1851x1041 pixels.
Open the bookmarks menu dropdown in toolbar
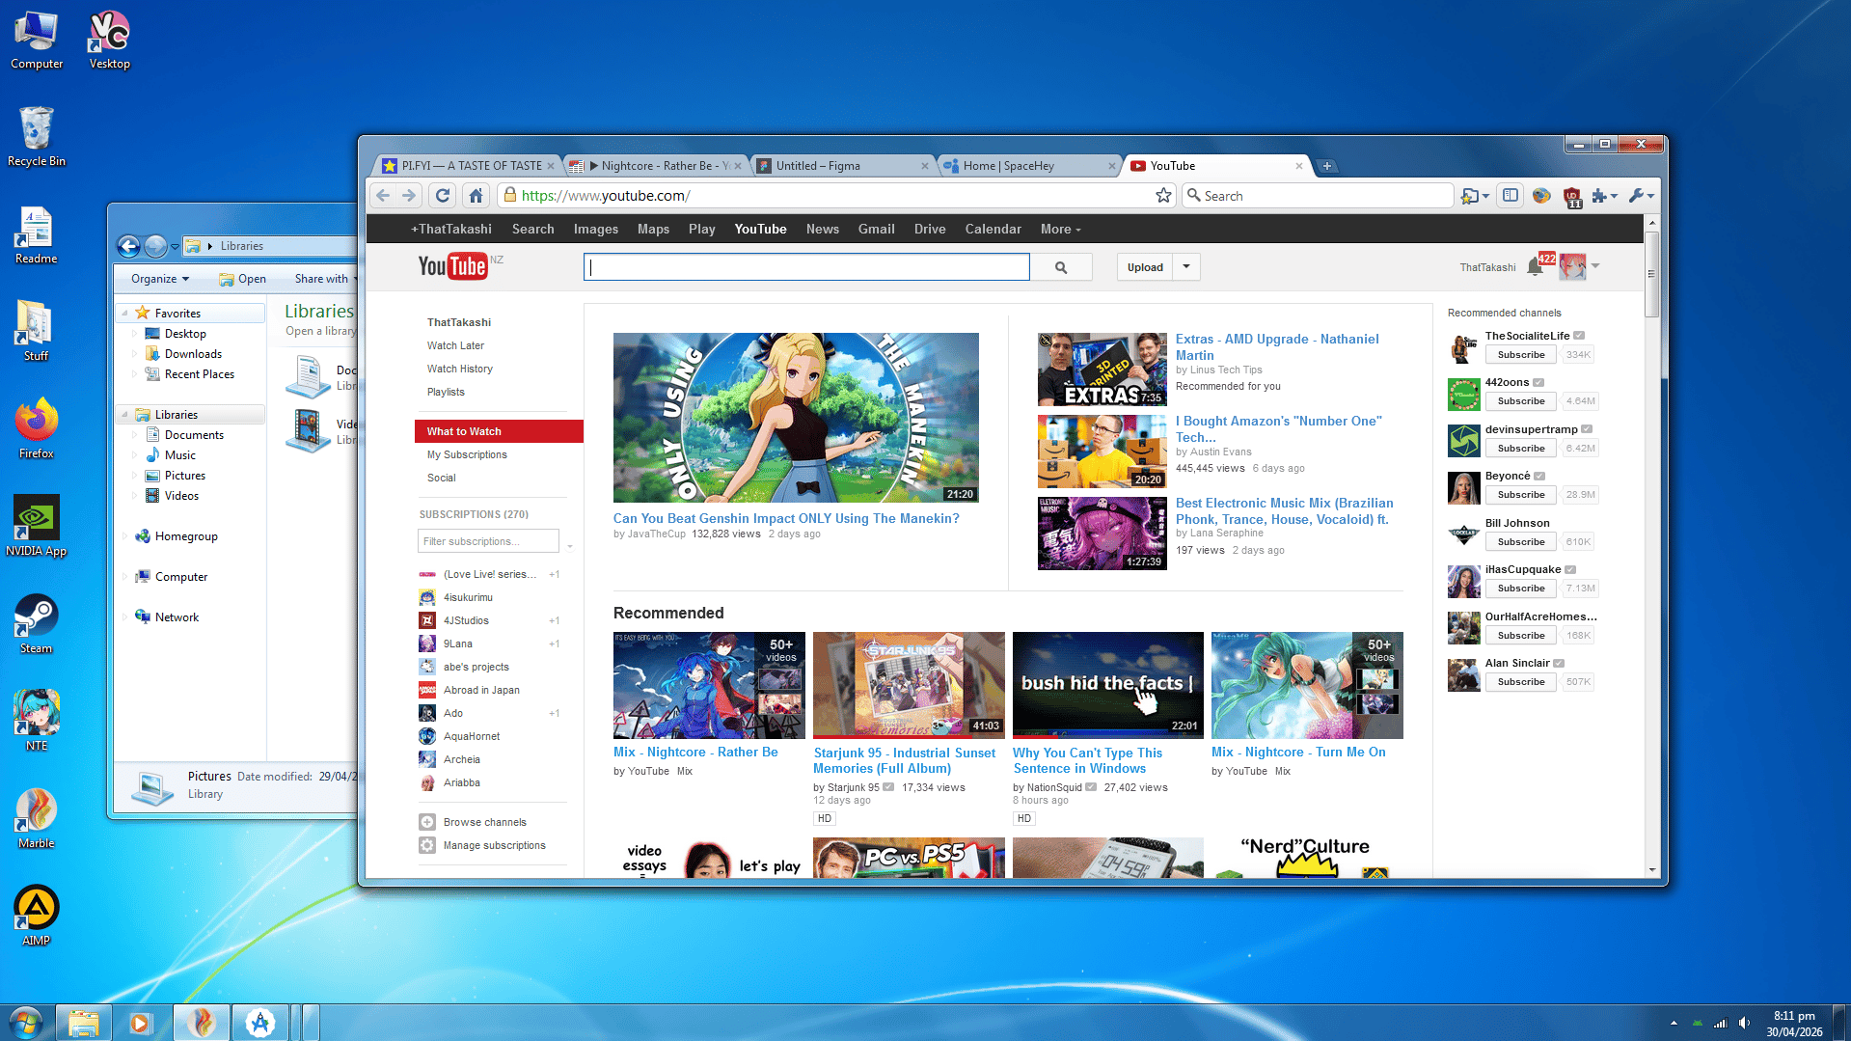coord(1475,196)
